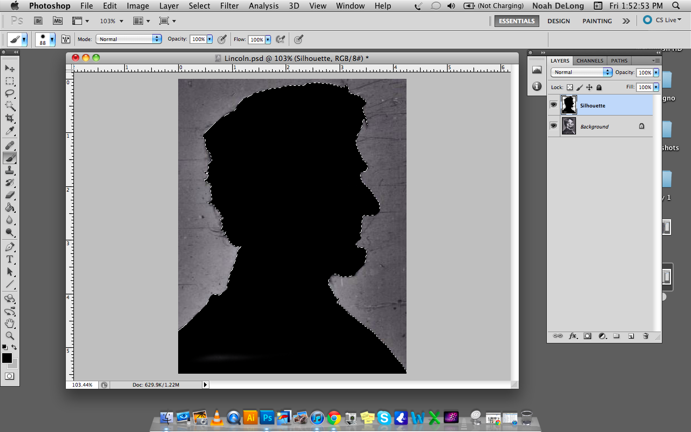Select the Move tool
This screenshot has height=432, width=691.
[x=10, y=69]
